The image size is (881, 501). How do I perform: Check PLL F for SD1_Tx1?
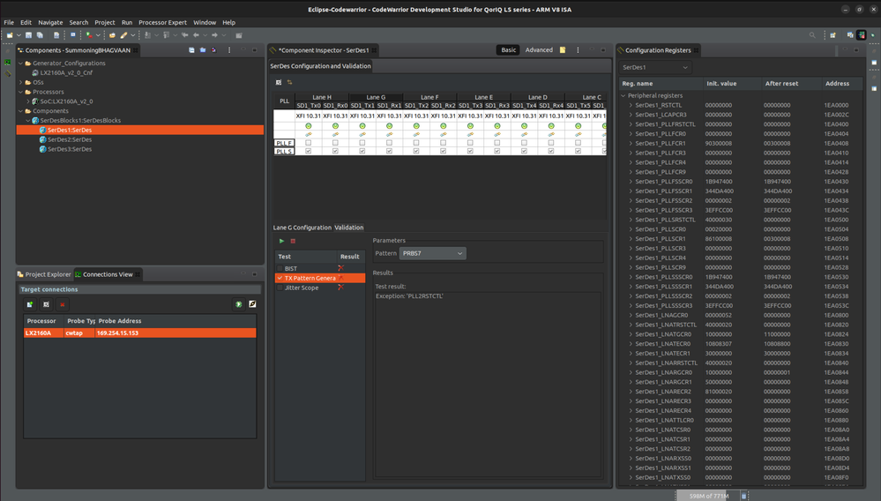pos(362,143)
